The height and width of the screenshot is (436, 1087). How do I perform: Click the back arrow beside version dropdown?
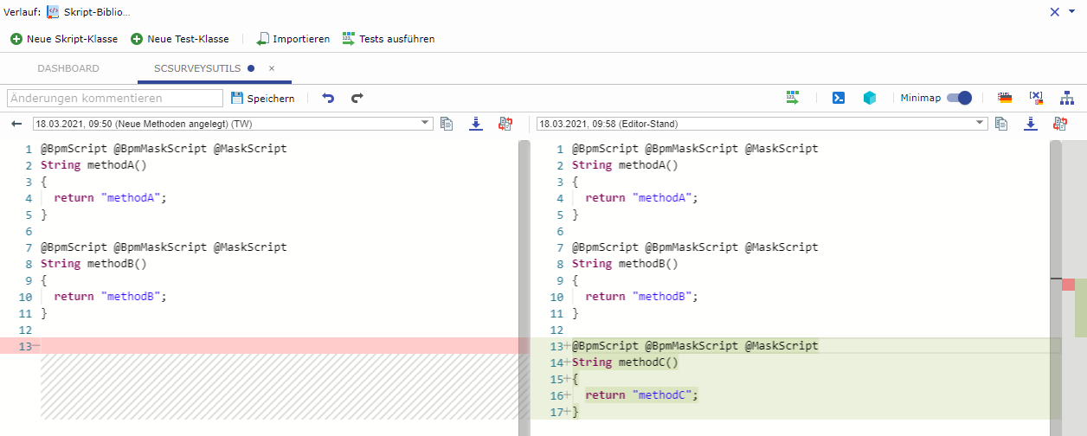click(x=16, y=124)
